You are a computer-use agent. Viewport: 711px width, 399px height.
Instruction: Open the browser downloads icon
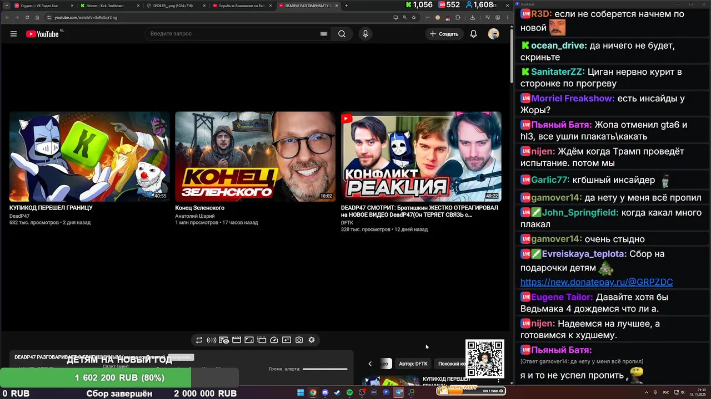[x=472, y=17]
